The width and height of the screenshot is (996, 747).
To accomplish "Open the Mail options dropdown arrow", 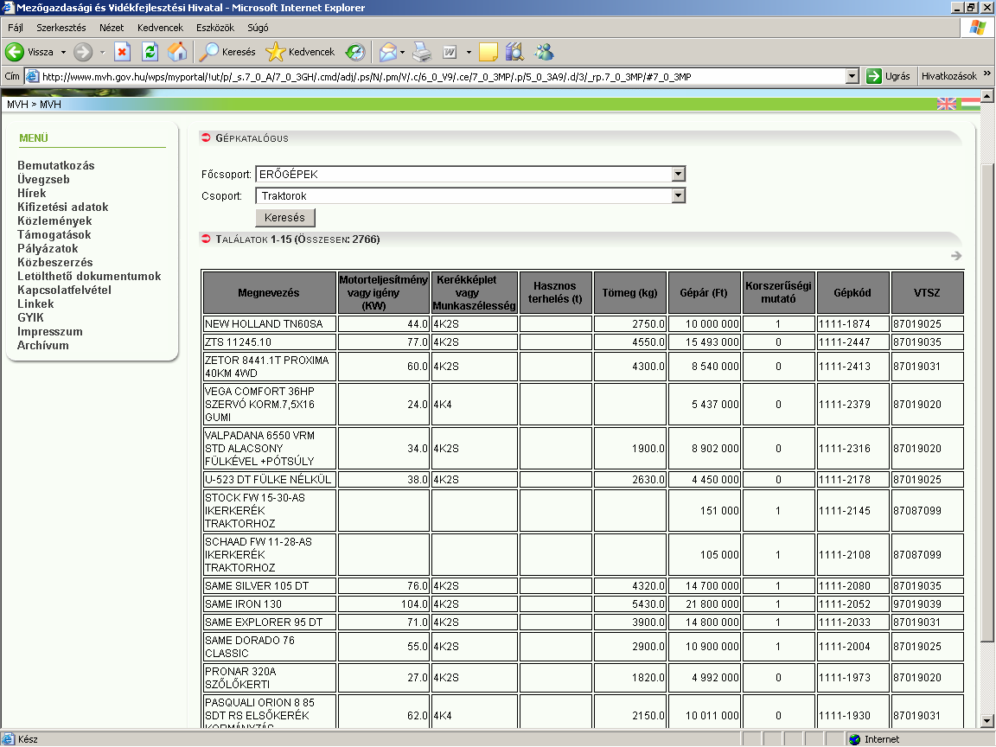I will (x=403, y=52).
